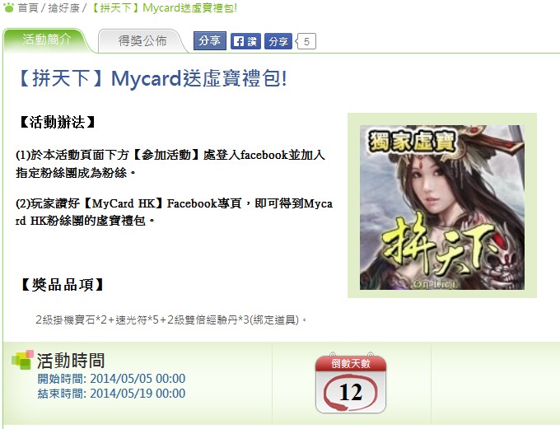Click the 開始時間 2014/05/05 text
The image size is (560, 429).
tap(111, 379)
